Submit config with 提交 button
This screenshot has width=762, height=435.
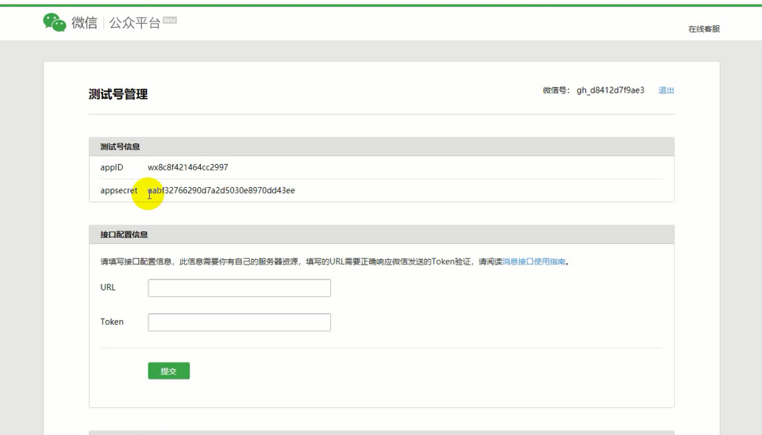168,371
